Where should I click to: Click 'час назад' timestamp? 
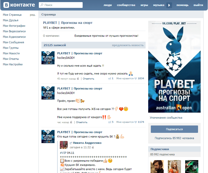point(63,122)
